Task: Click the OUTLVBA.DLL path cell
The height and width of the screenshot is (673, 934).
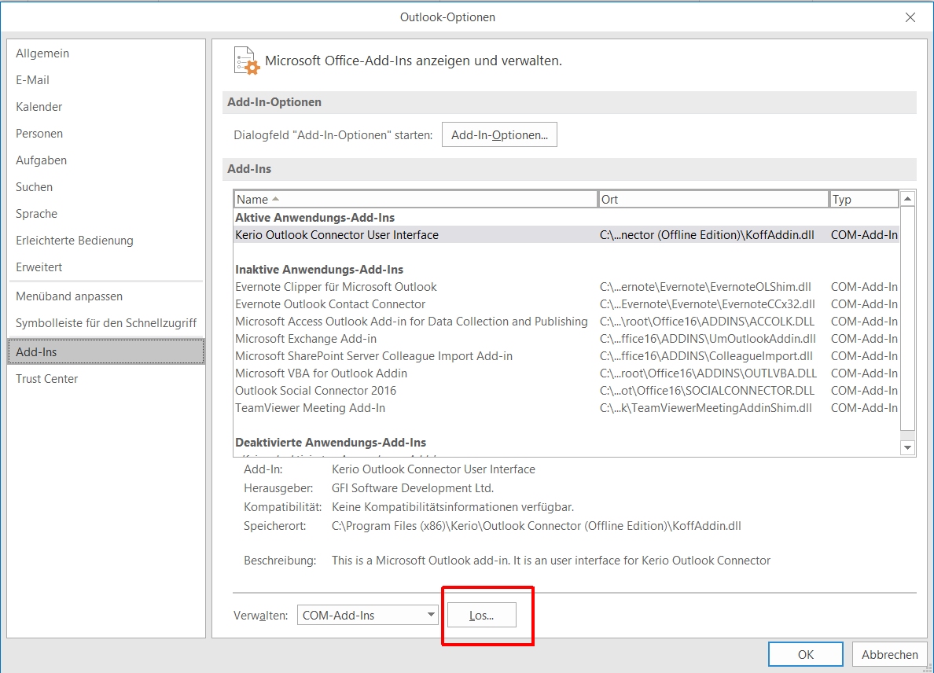Action: [x=708, y=373]
